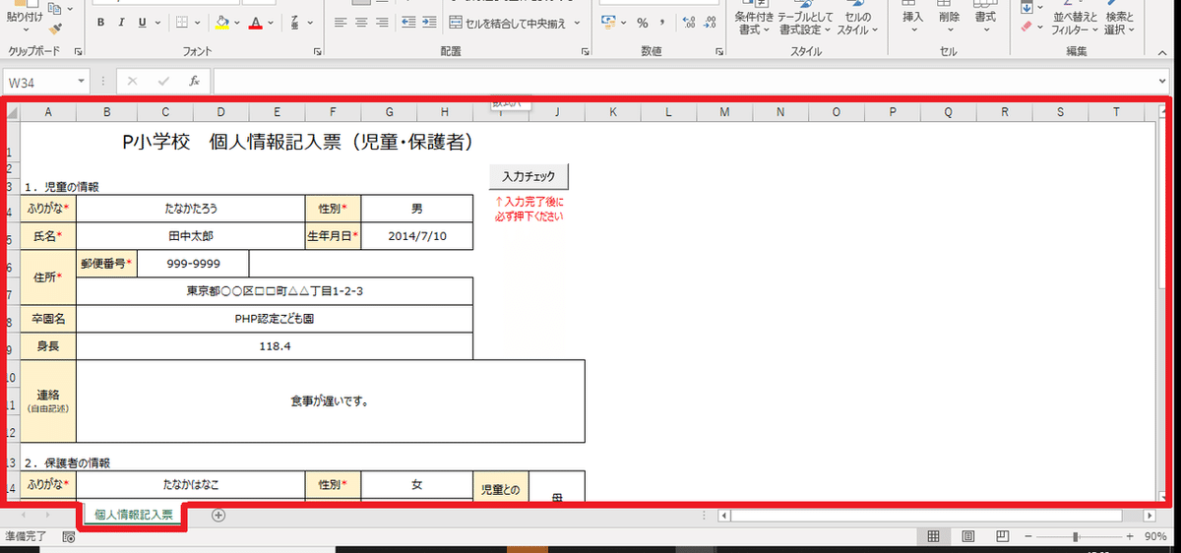Decrease the indent level

pos(408,23)
